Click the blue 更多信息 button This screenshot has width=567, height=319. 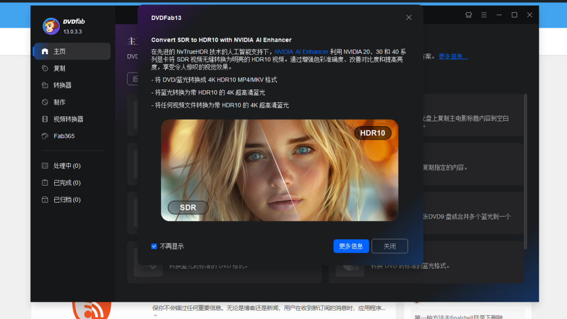tap(350, 246)
